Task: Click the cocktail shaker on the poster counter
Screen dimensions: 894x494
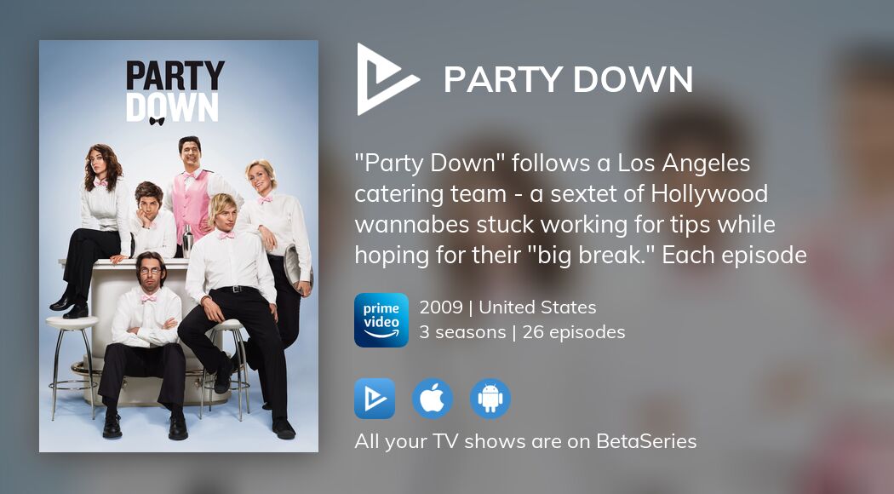Action: click(x=187, y=241)
